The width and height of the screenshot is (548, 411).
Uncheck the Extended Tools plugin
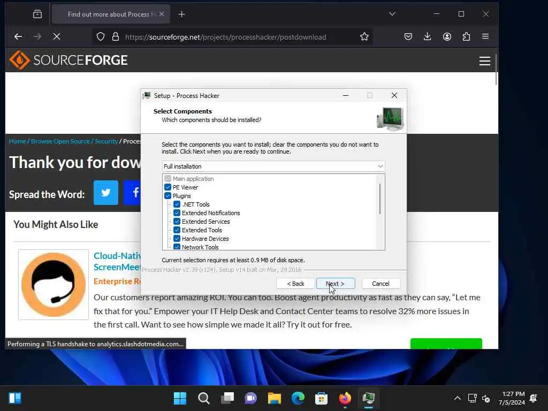pos(177,230)
